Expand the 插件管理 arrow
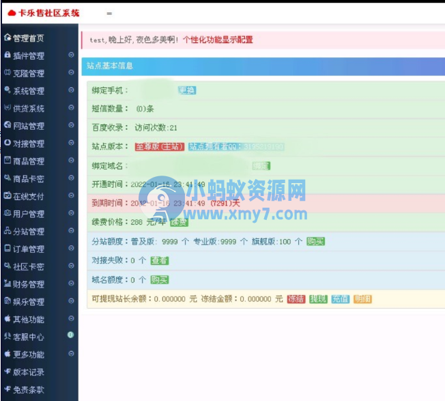445x401 pixels. tap(71, 55)
